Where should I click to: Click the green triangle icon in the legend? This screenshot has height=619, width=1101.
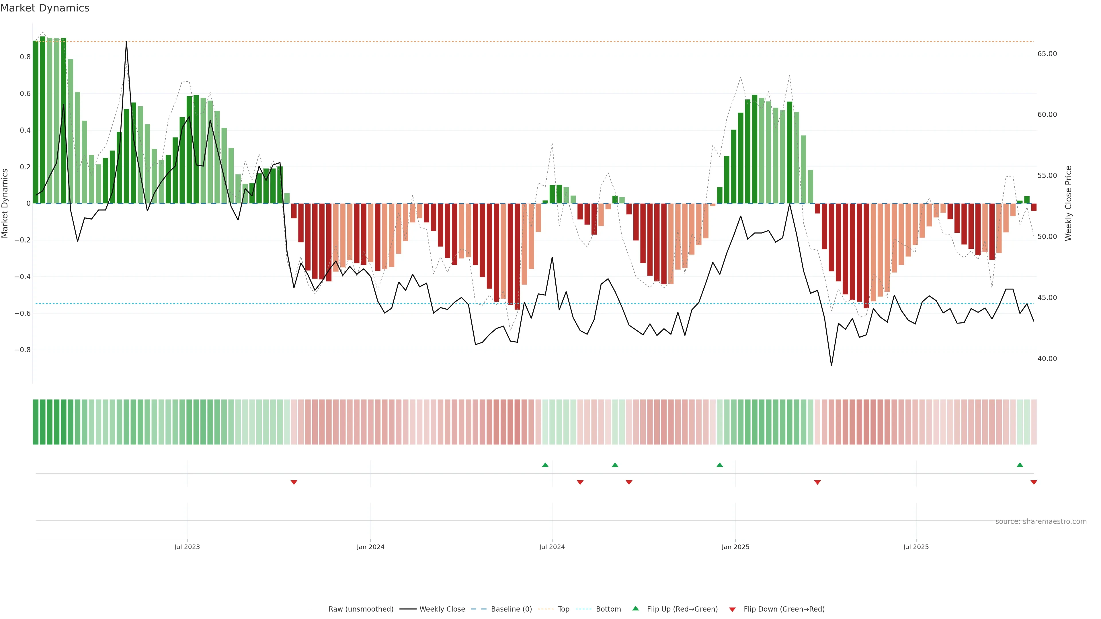click(x=636, y=609)
